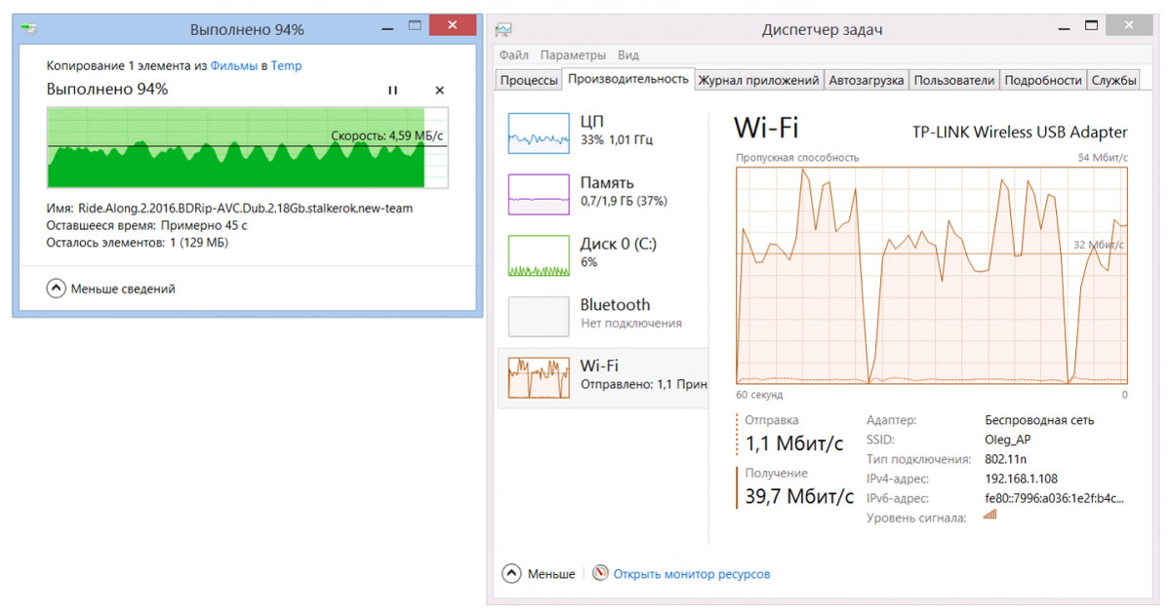Viewport: 1171px width, 615px height.
Task: Click the Resource Monitor gauge icon
Action: [600, 573]
